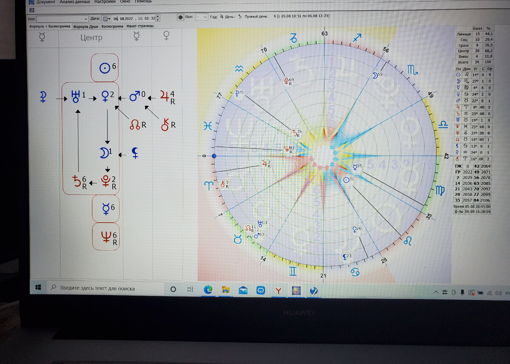510x364 pixels.
Task: Click the Sun symbol in the formula diagram
Action: click(x=105, y=68)
